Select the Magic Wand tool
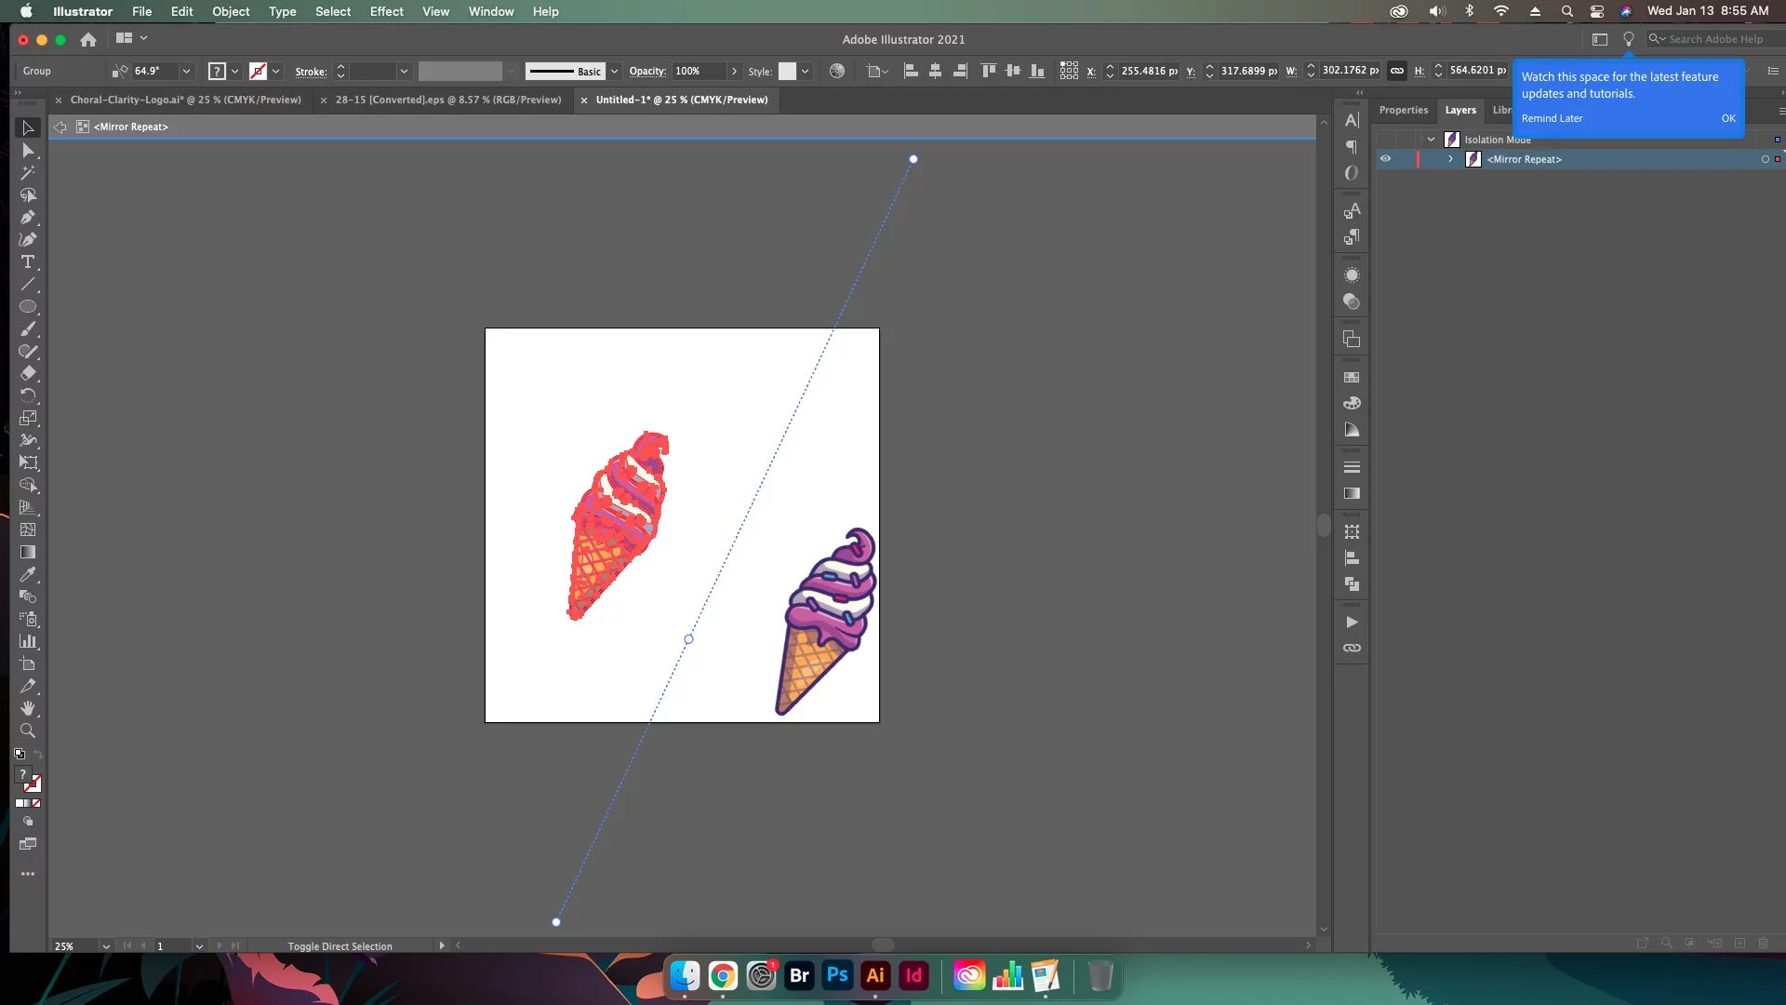Image resolution: width=1786 pixels, height=1005 pixels. click(27, 173)
